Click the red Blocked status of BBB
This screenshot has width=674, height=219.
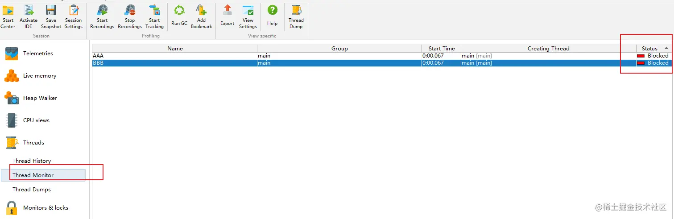653,63
